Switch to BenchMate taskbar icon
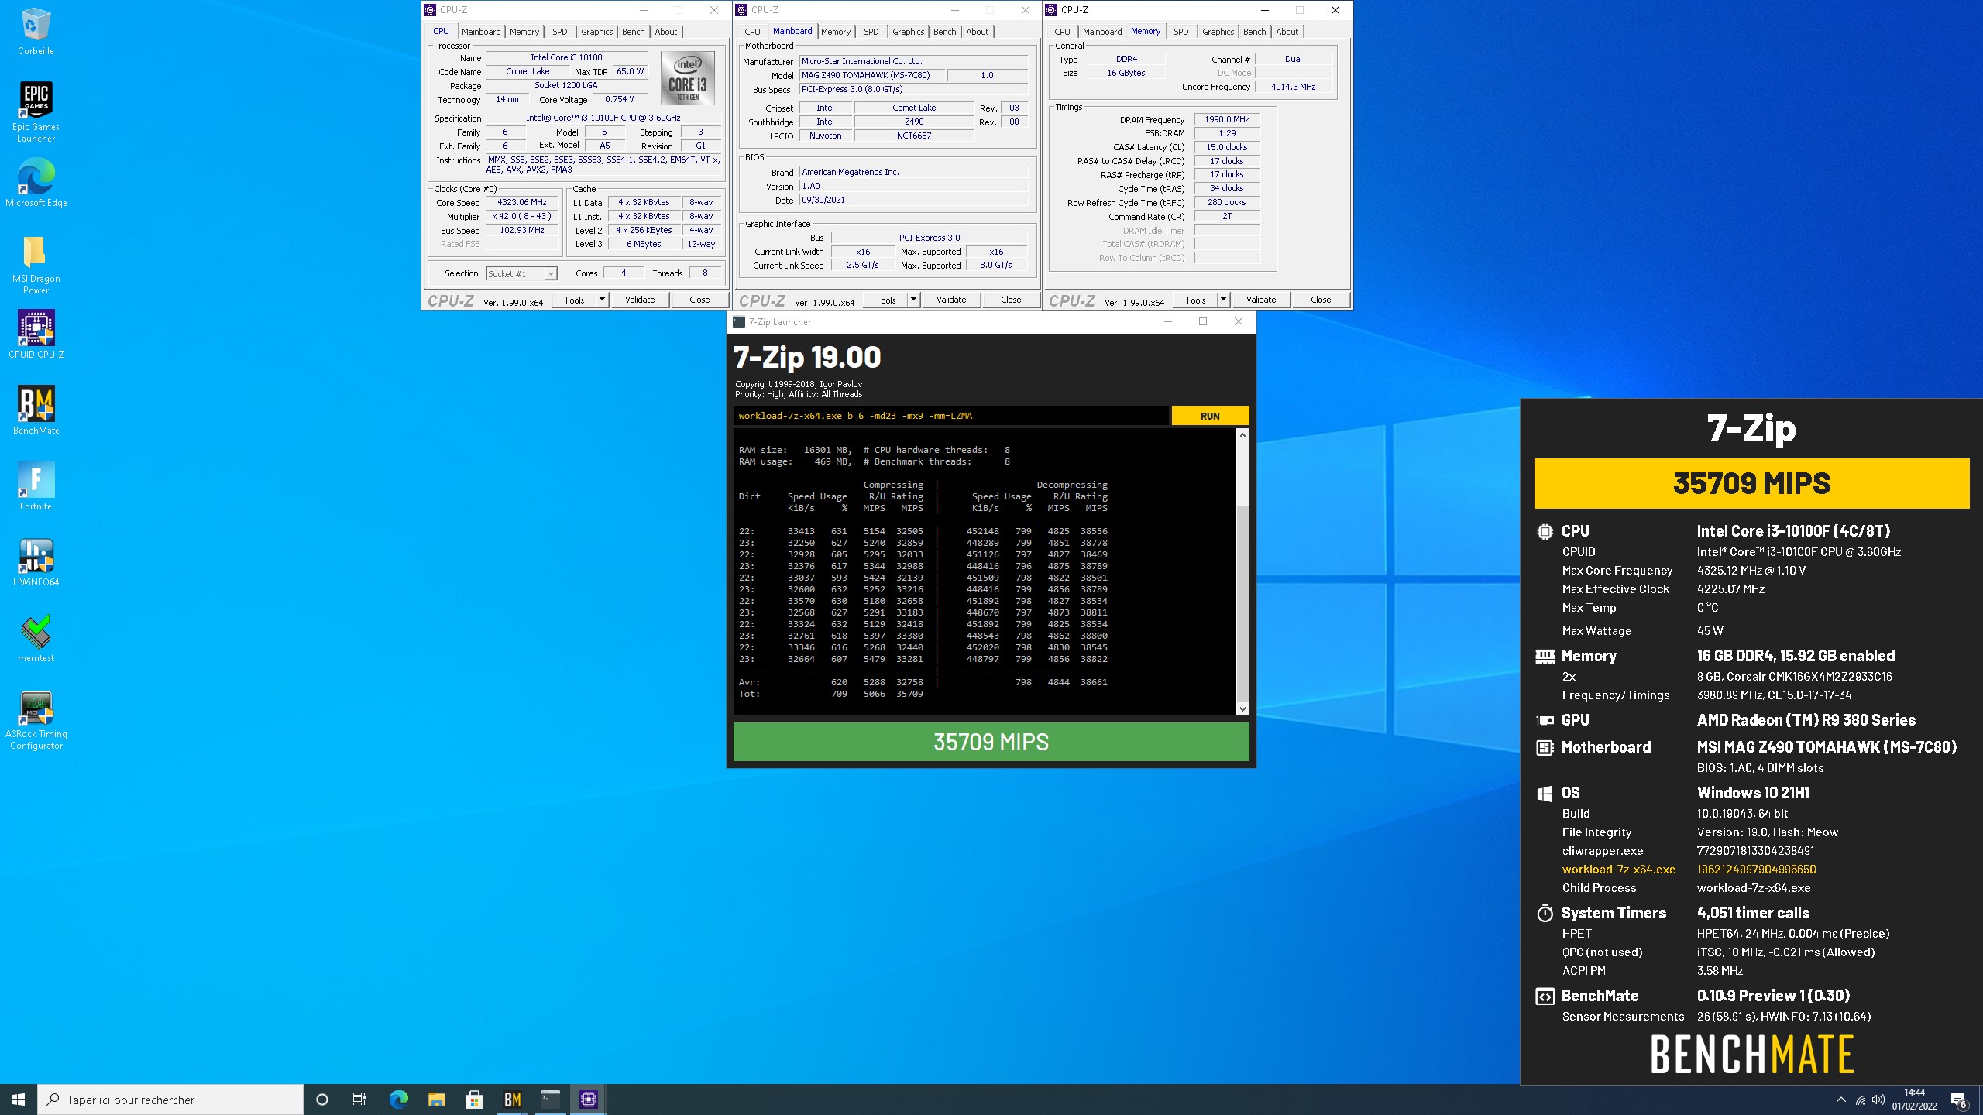Screen dimensions: 1983x1115 513,1100
